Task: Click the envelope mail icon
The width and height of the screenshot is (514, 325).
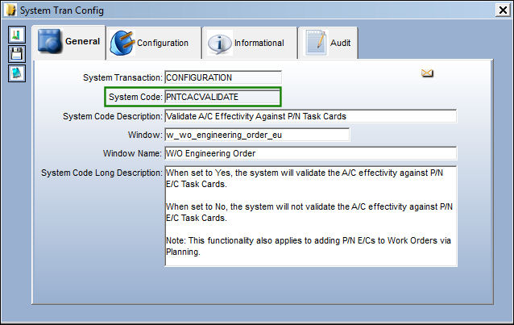Action: pyautogui.click(x=427, y=73)
